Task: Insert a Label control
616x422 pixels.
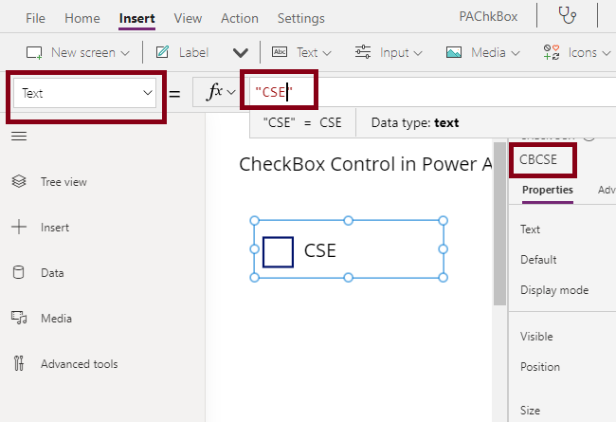Action: click(x=193, y=52)
